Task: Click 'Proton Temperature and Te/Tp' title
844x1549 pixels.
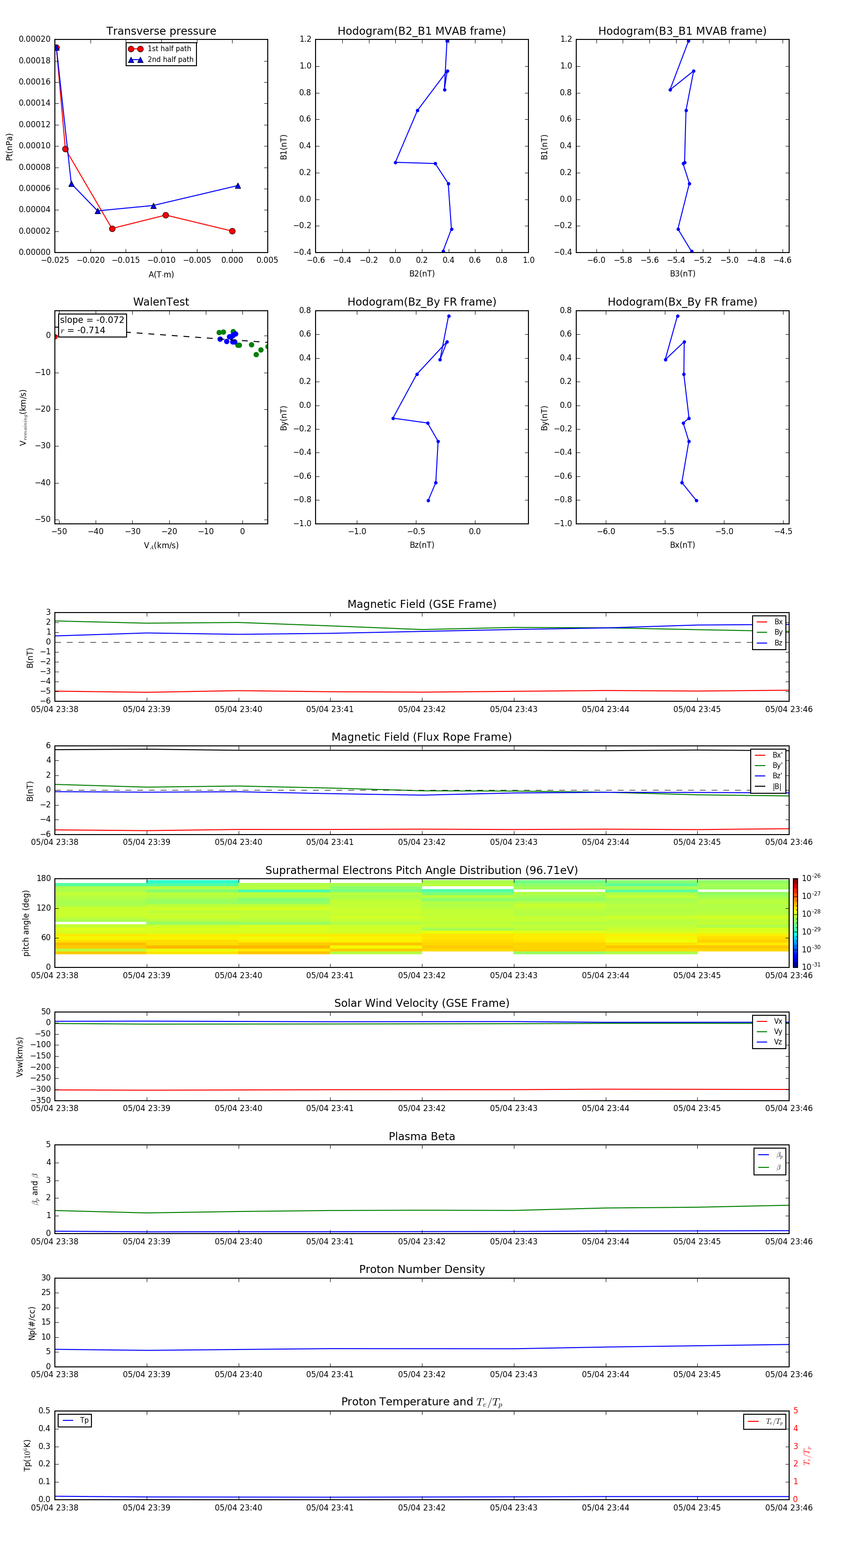Action: (x=422, y=1402)
